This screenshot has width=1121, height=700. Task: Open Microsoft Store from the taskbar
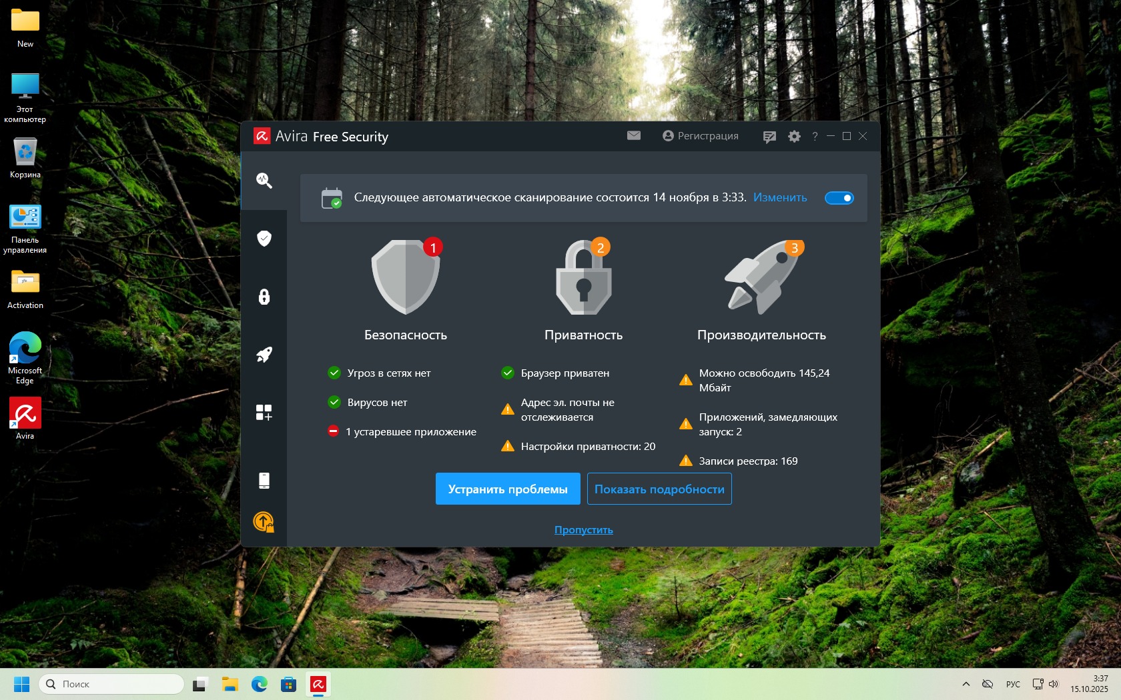tap(289, 684)
